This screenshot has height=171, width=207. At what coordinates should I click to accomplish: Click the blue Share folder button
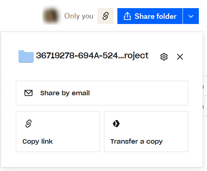point(150,16)
